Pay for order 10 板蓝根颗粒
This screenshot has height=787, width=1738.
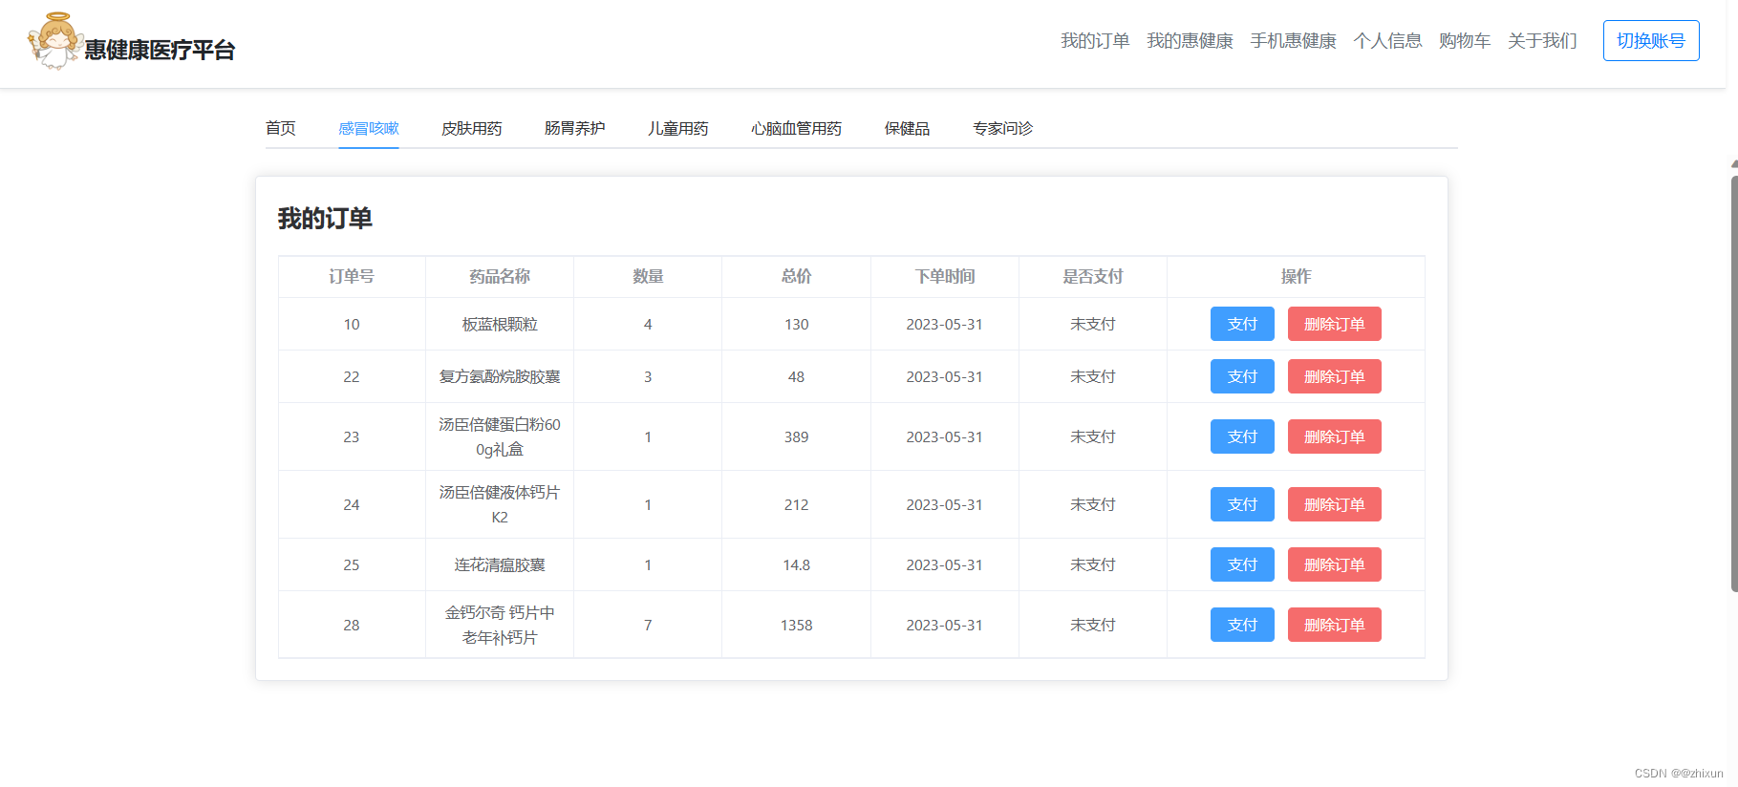point(1242,324)
